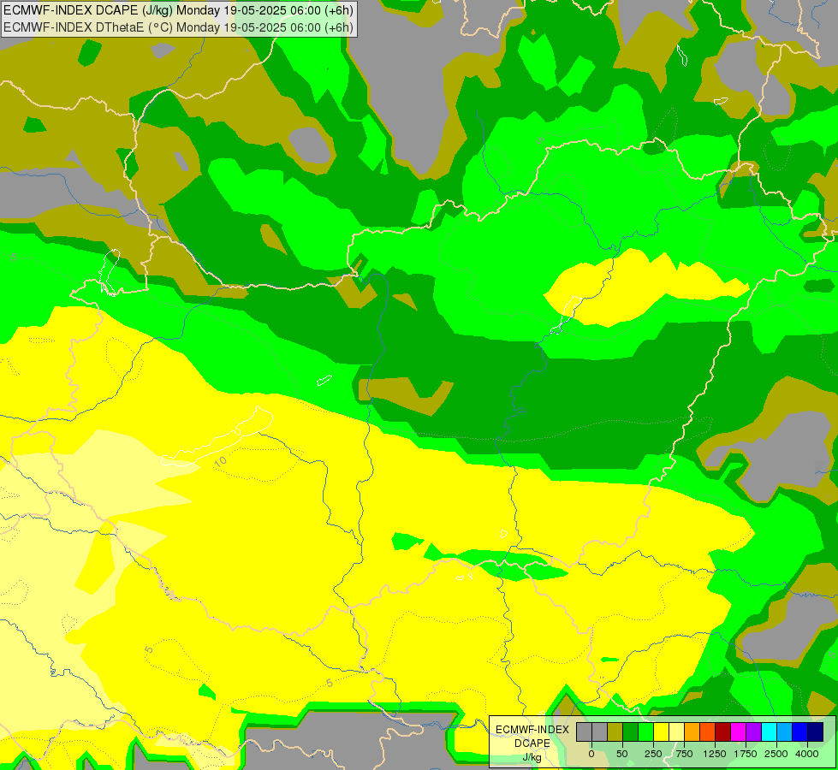The width and height of the screenshot is (838, 770).
Task: Click the bright green legend swatch
Action: coord(646,732)
